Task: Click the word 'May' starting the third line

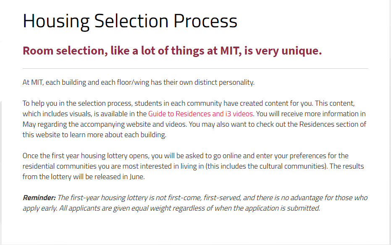Action: click(x=29, y=124)
